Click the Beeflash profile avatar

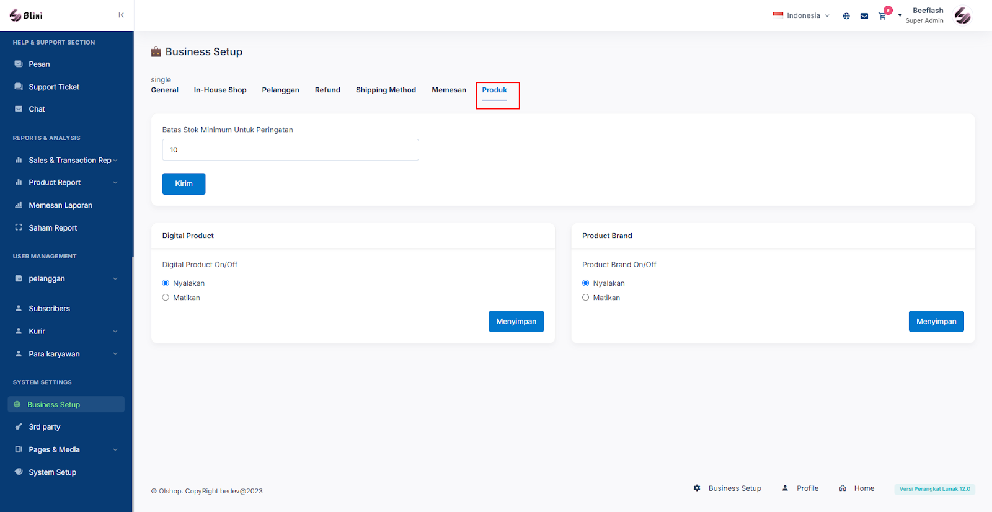tap(963, 15)
